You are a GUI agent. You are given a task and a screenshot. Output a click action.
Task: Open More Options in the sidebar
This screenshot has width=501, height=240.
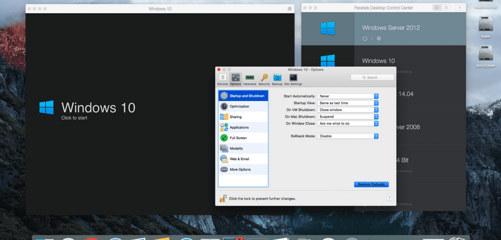243,169
